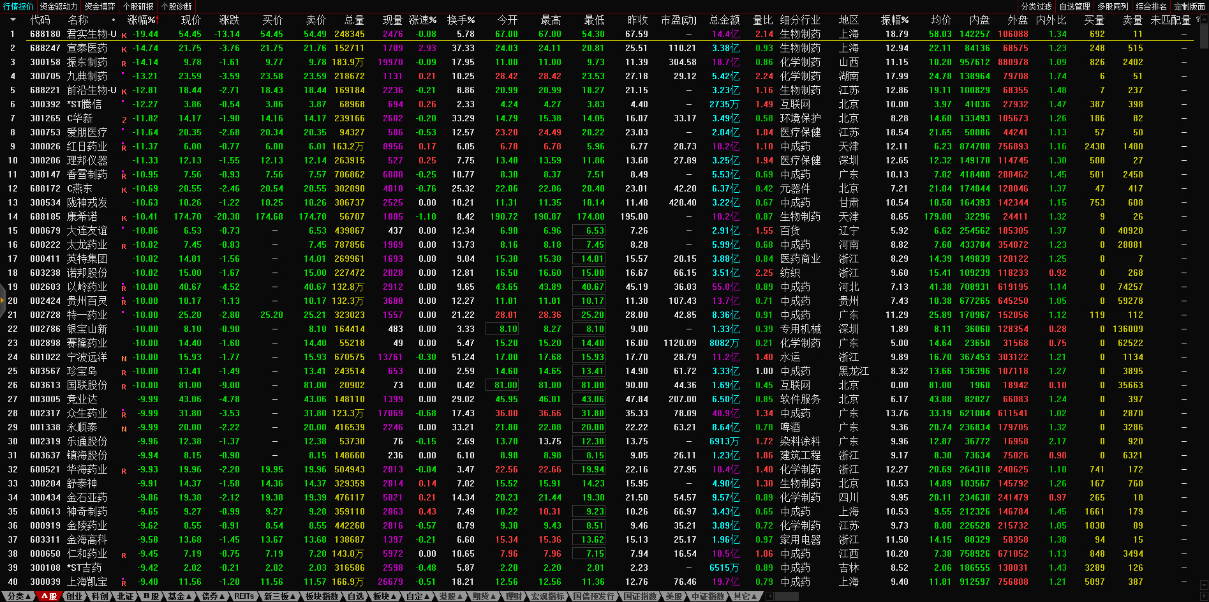The height and width of the screenshot is (602, 1209).
Task: Click the 定制版面 button
Action: coord(1189,6)
